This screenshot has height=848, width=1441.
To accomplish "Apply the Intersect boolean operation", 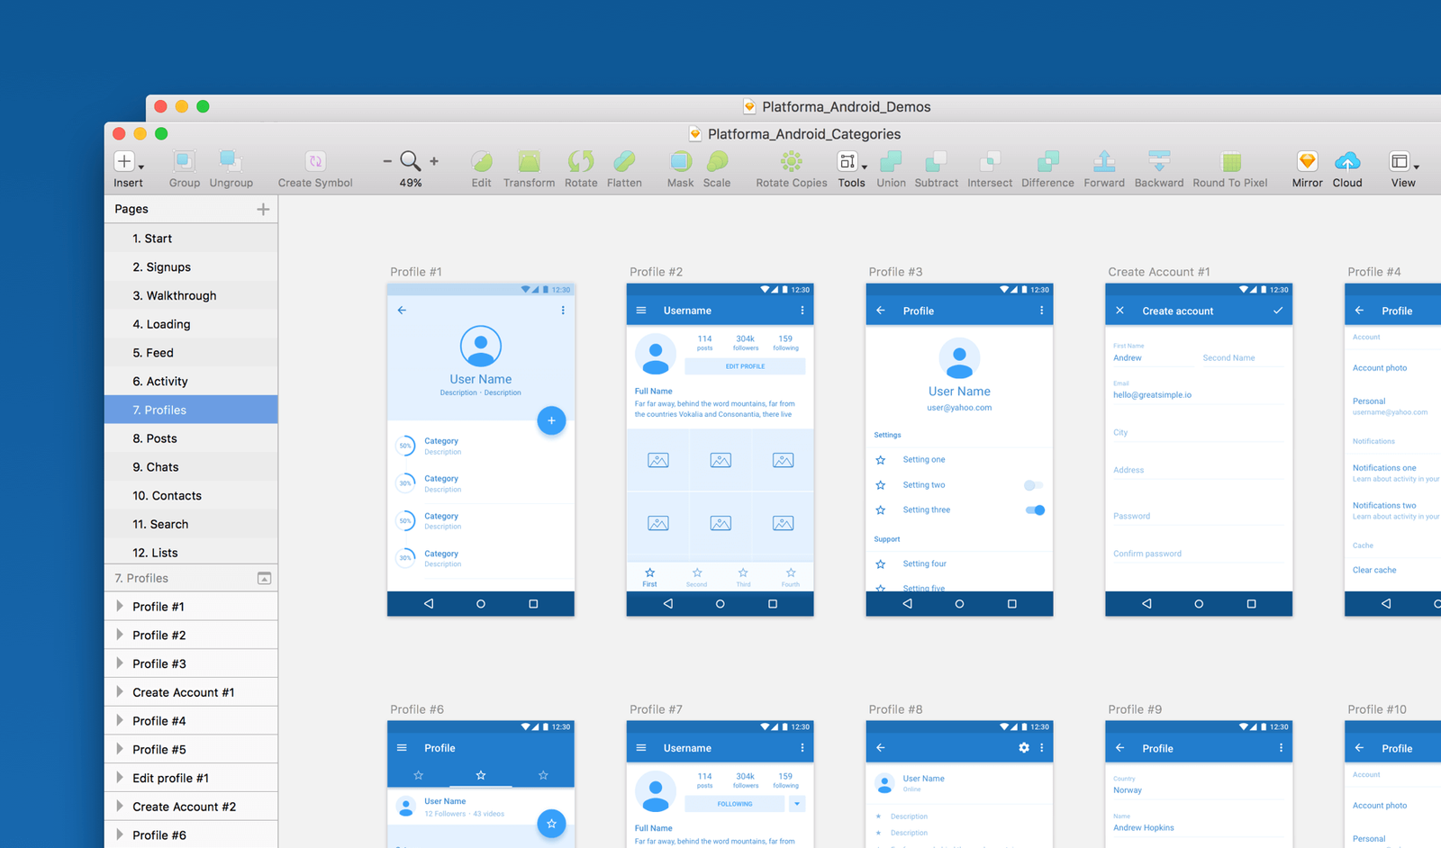I will click(x=990, y=161).
